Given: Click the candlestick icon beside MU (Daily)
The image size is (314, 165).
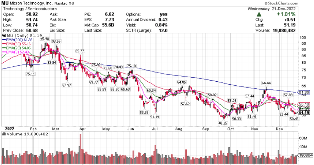Looking at the screenshot, I should 4,36.
